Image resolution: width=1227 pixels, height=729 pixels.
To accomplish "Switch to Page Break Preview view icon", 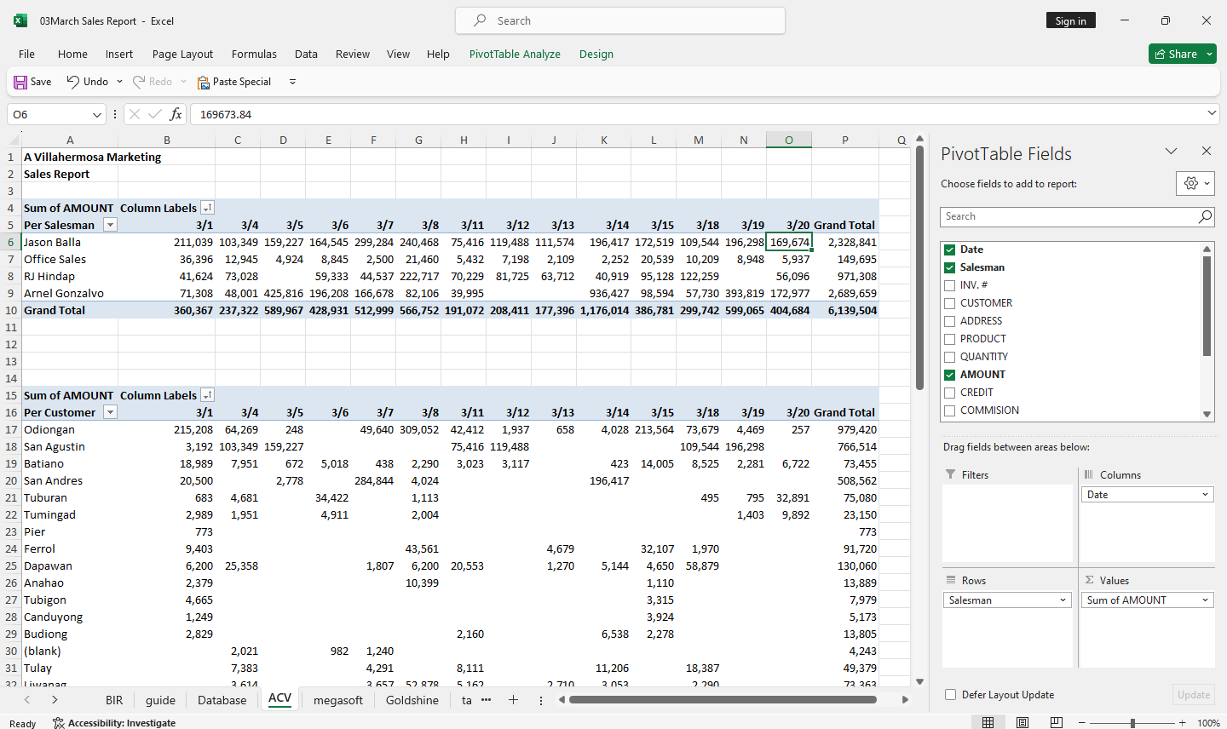I will click(x=1057, y=722).
